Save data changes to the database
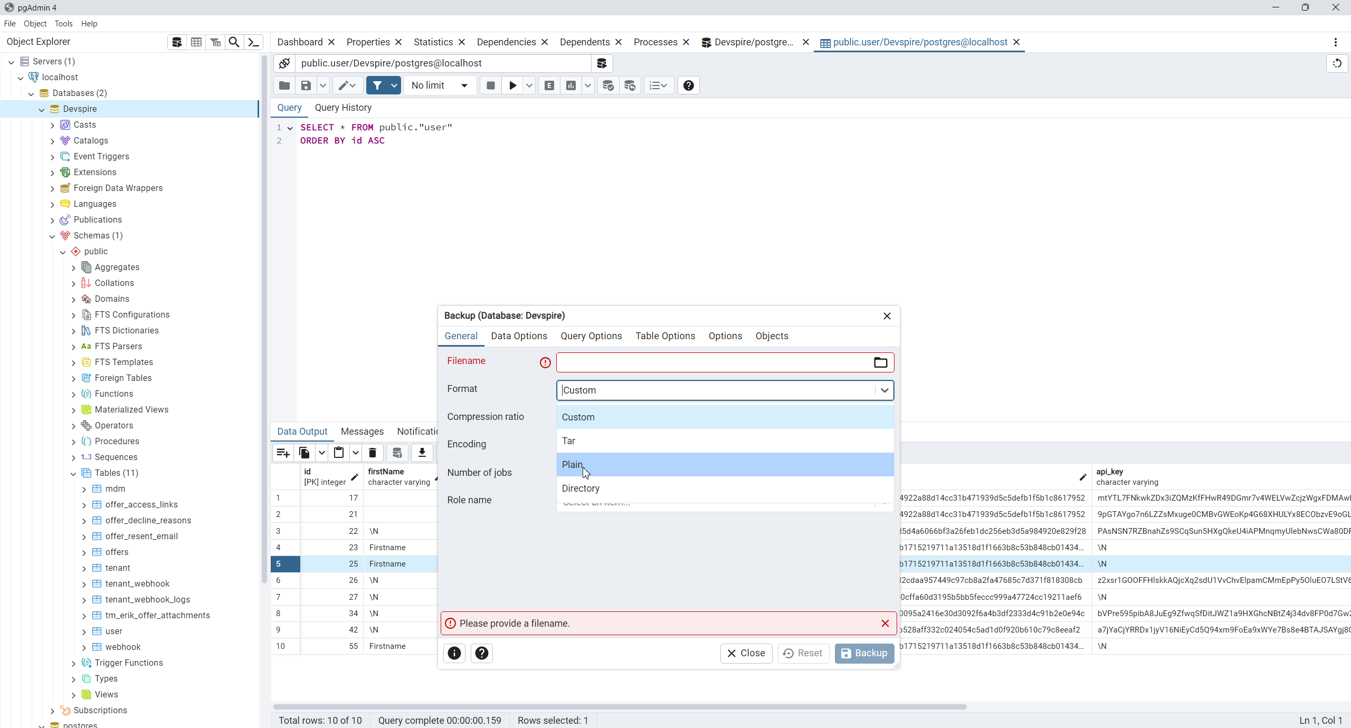This screenshot has width=1351, height=728. (x=397, y=453)
